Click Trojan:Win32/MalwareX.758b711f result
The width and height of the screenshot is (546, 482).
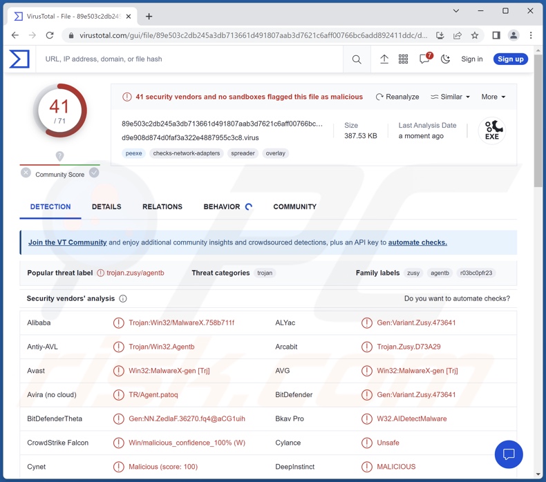pyautogui.click(x=181, y=322)
